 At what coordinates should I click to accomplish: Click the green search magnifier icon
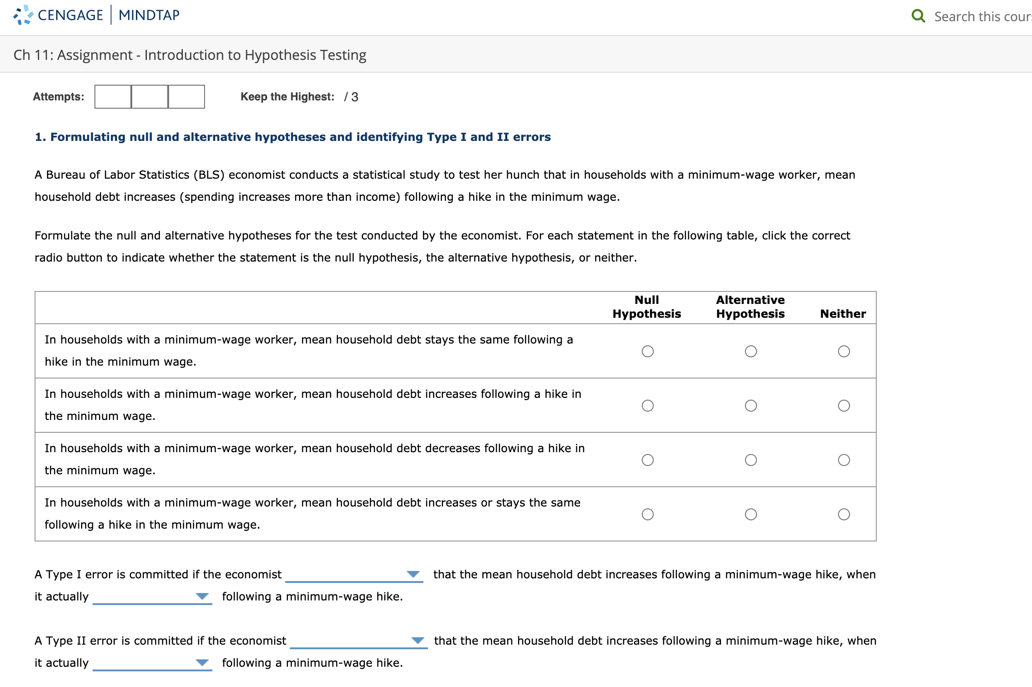pyautogui.click(x=918, y=16)
